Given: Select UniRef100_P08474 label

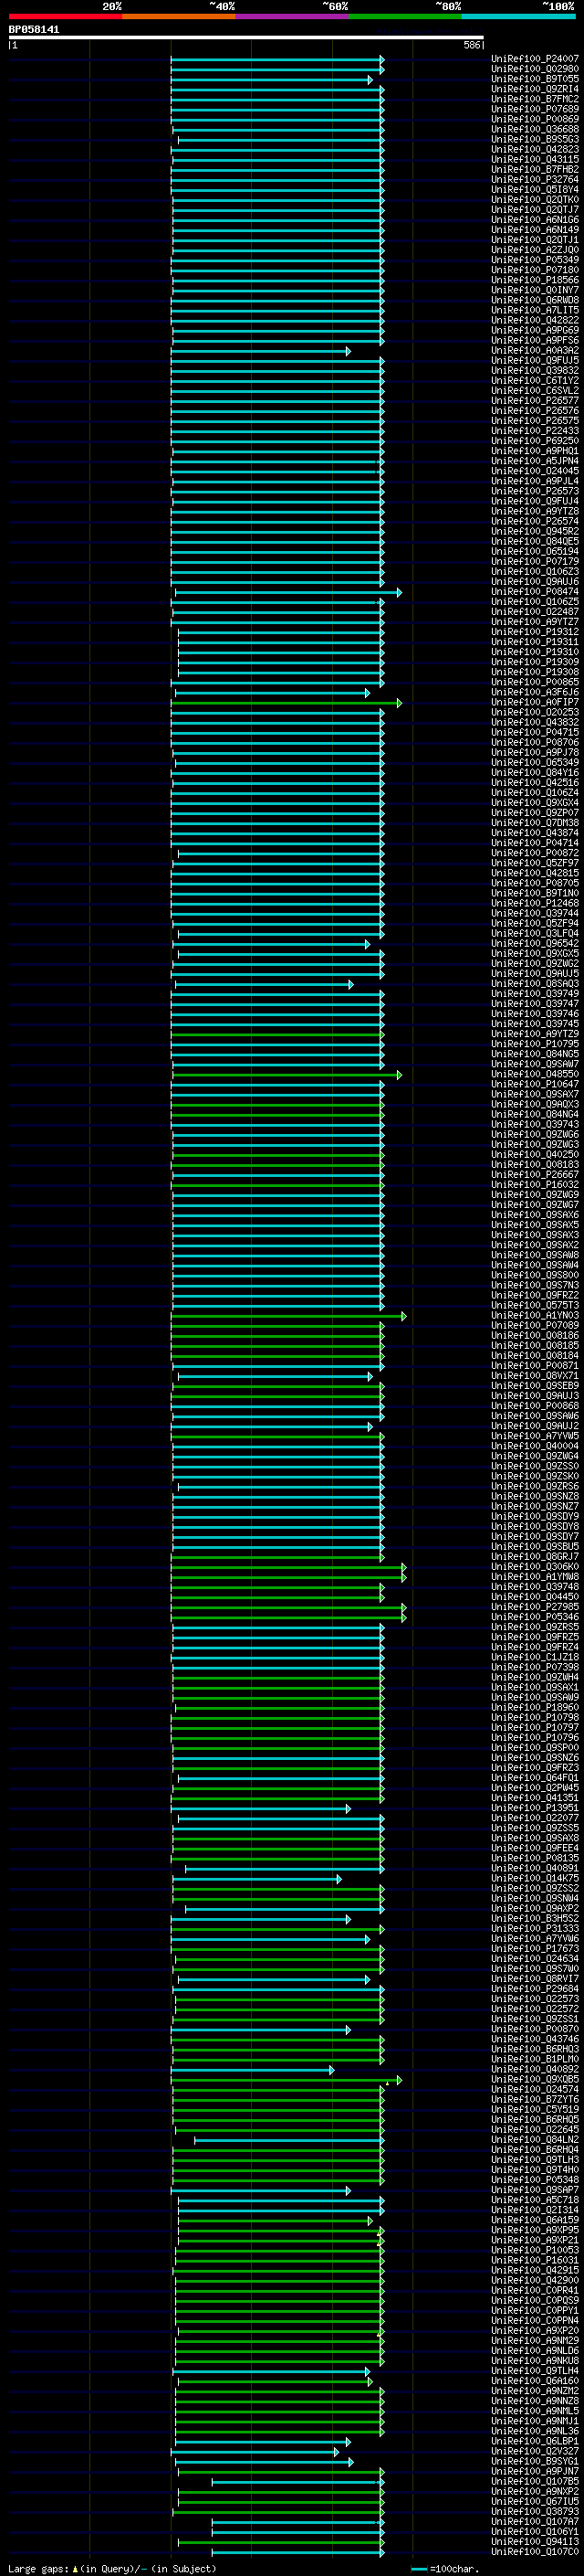Looking at the screenshot, I should [535, 592].
